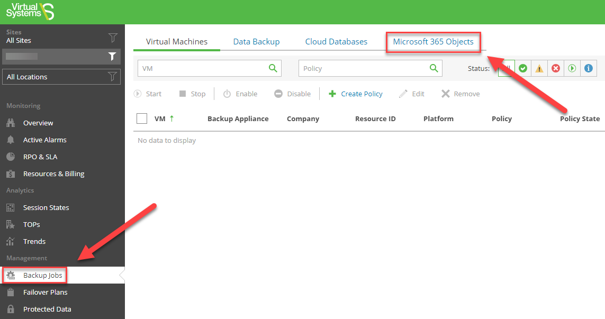This screenshot has height=319, width=605.
Task: Click the RPO & SLA pie icon
Action: pos(11,157)
